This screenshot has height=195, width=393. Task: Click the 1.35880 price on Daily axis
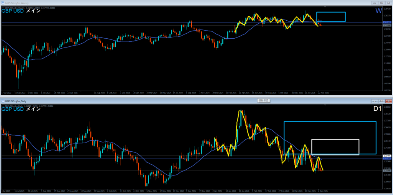point(387,134)
